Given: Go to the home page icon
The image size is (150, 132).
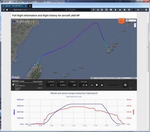Looking at the screenshot, I should [120, 10].
